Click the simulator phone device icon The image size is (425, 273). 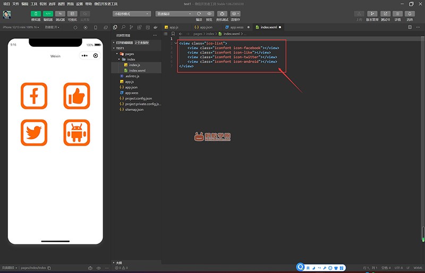[x=96, y=28]
